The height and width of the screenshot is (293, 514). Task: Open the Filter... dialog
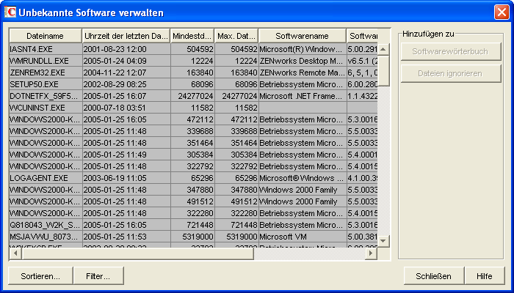tap(98, 276)
